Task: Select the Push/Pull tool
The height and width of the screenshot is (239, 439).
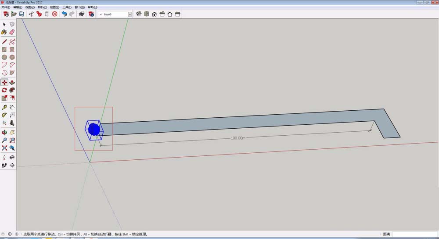Action: 12,82
